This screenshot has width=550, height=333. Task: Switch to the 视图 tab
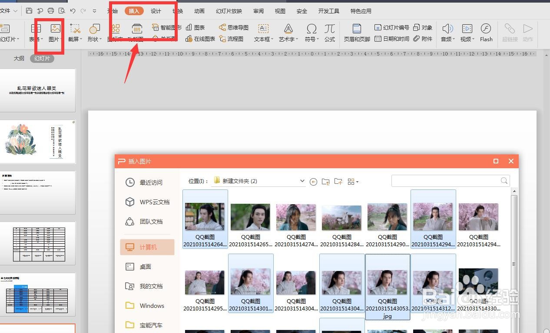click(280, 11)
